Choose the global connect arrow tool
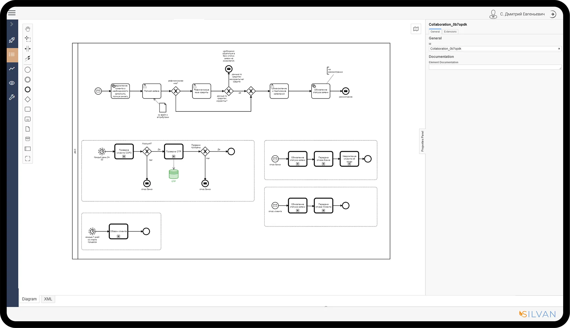 28,58
